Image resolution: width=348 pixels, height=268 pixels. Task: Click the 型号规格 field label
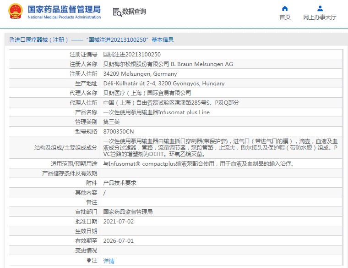(86, 131)
